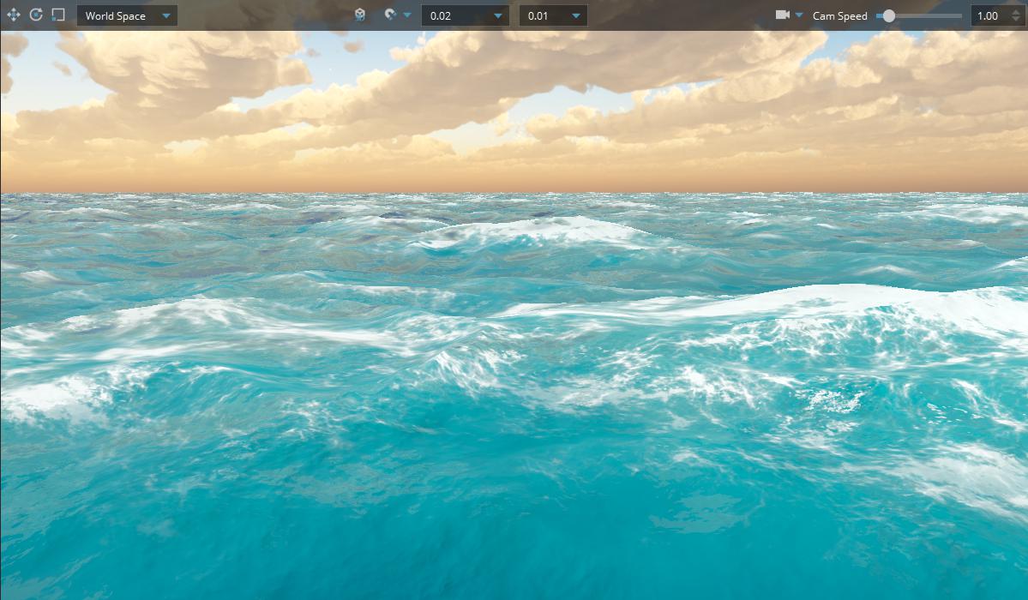Expand the camera options arrow
The width and height of the screenshot is (1028, 600).
(x=799, y=15)
